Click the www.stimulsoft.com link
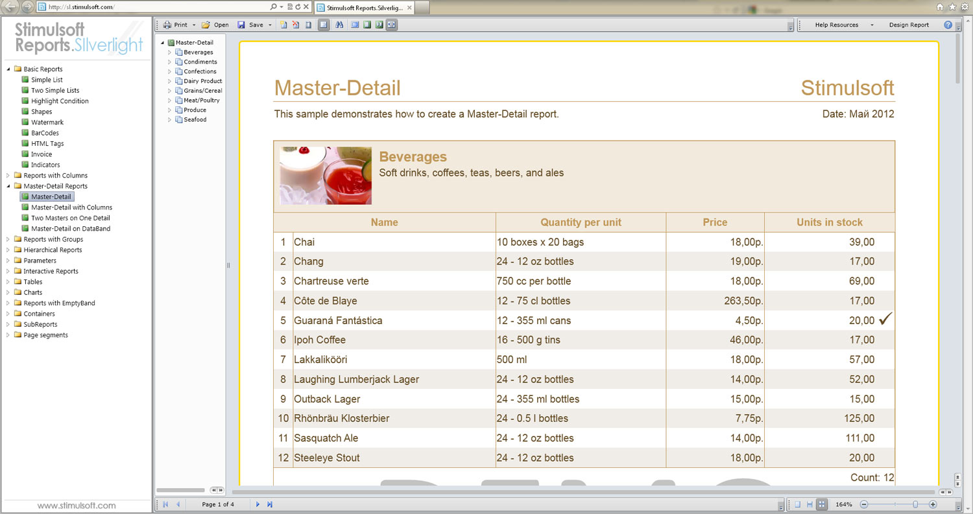 [x=77, y=506]
